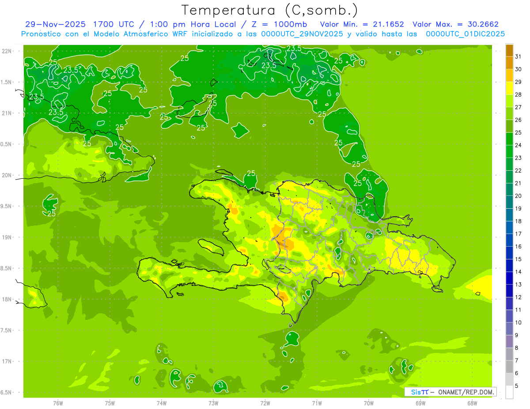
Task: Pick the blue swatch between 15 and 16
Action: pyautogui.click(x=509, y=253)
